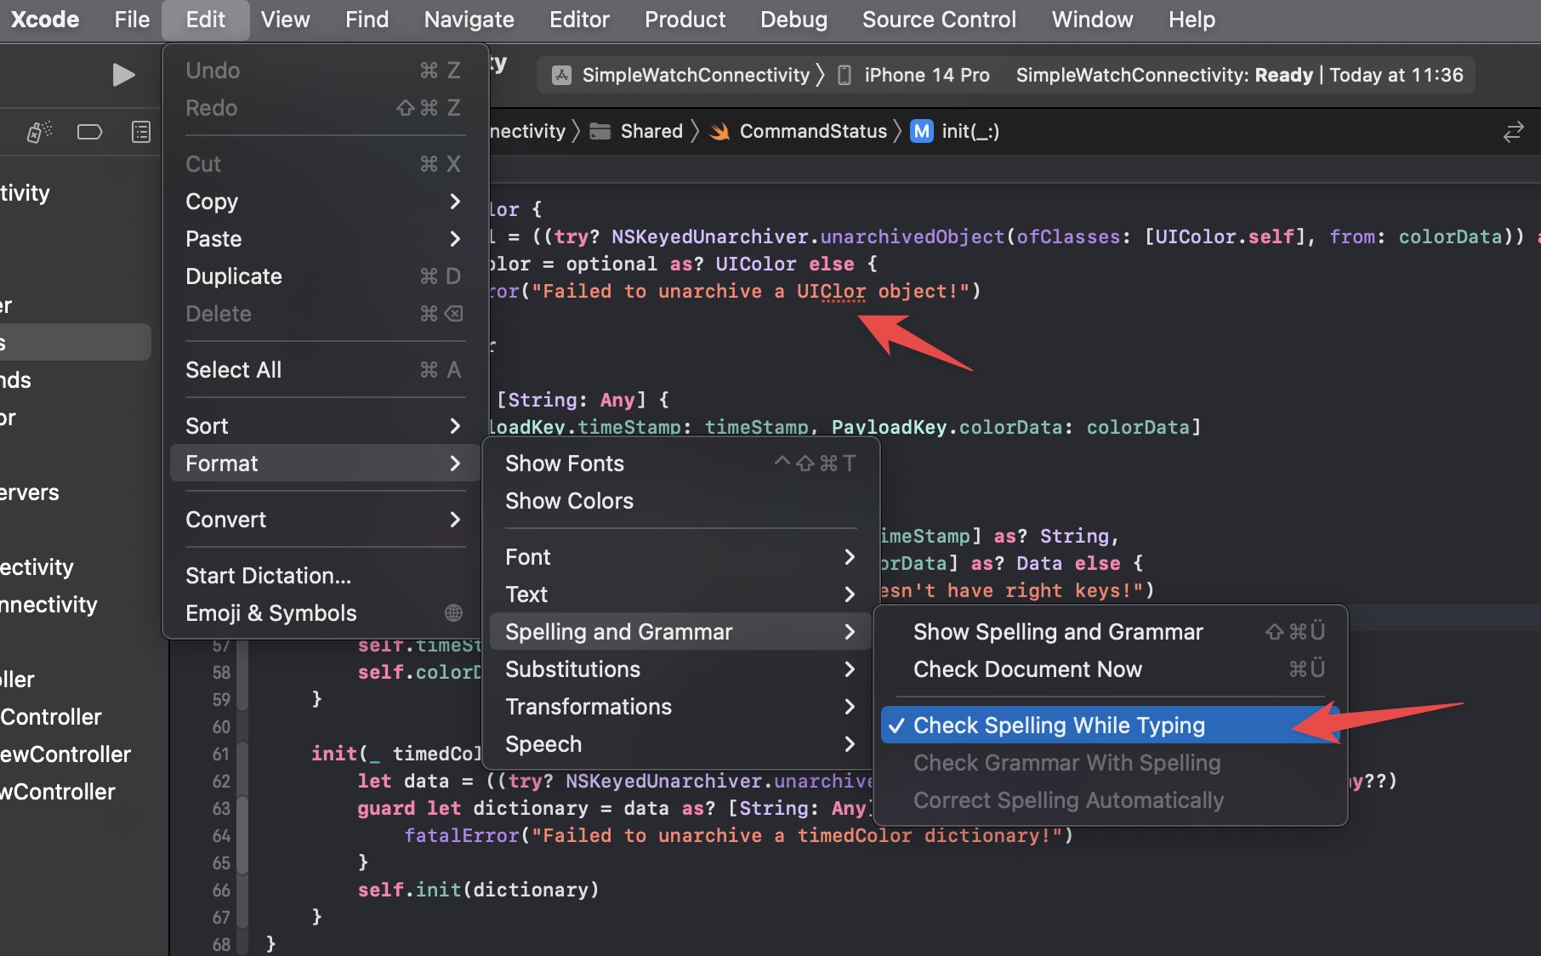Open the Find menu
The image size is (1541, 956).
367,19
